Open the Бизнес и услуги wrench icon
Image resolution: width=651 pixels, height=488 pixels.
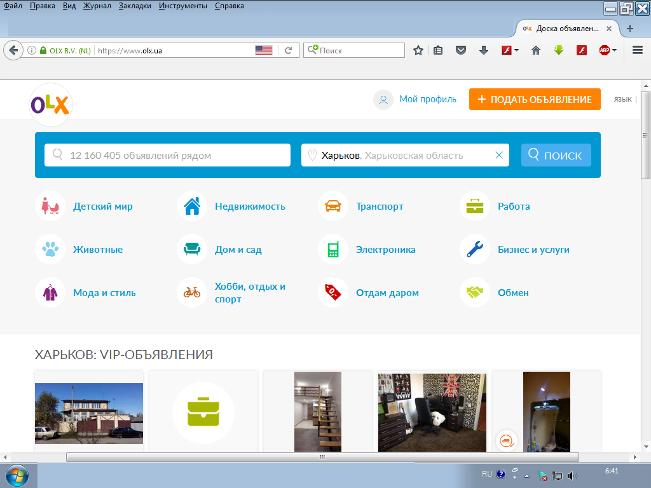coord(474,249)
